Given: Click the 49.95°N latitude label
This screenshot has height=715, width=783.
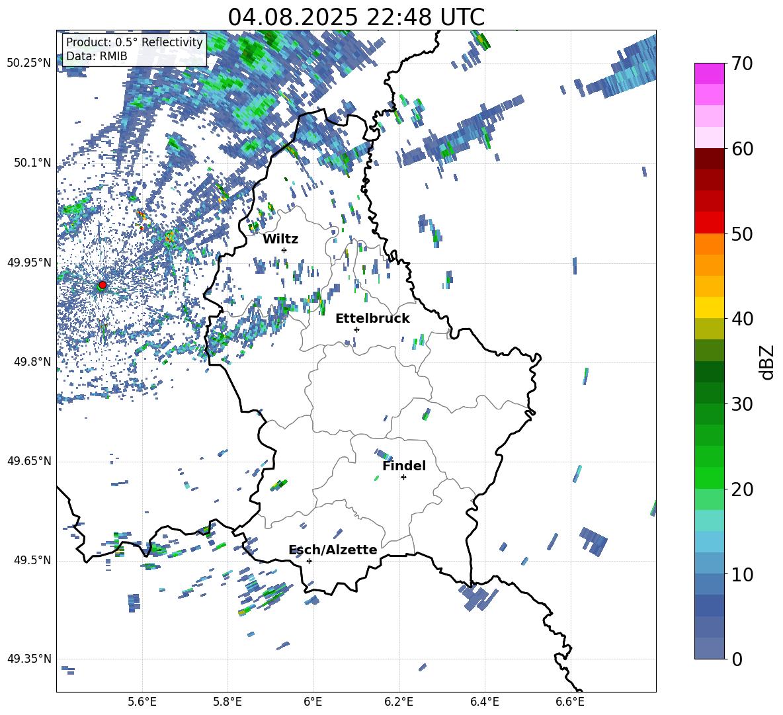Looking at the screenshot, I should 29,263.
